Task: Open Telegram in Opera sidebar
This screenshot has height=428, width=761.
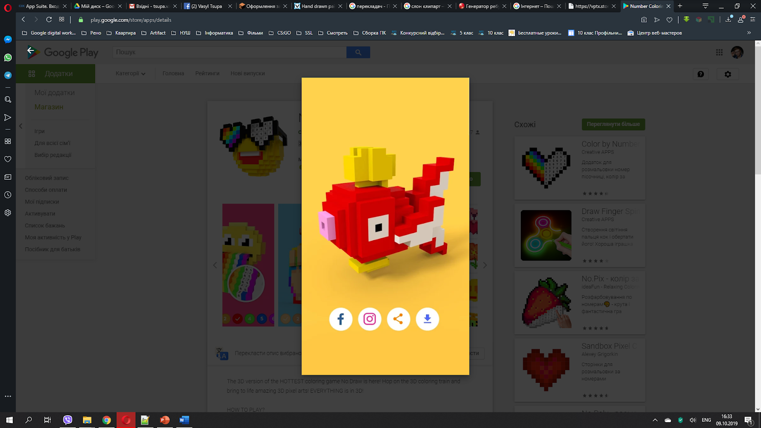Action: (8, 75)
